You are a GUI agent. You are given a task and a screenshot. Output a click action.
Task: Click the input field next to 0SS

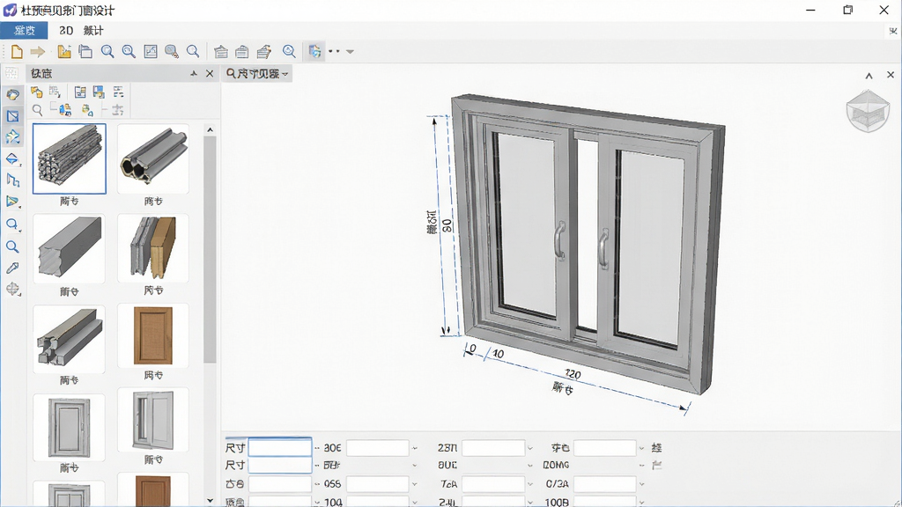click(377, 484)
